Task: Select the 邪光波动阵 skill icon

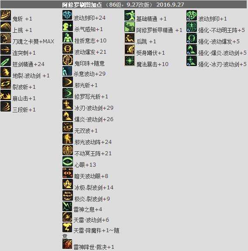Action: click(x=68, y=139)
